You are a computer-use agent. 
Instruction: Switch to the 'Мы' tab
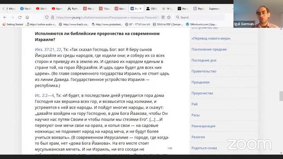[x=88, y=8]
